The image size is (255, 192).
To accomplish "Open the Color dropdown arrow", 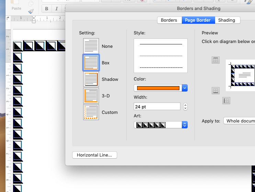I will point(185,88).
